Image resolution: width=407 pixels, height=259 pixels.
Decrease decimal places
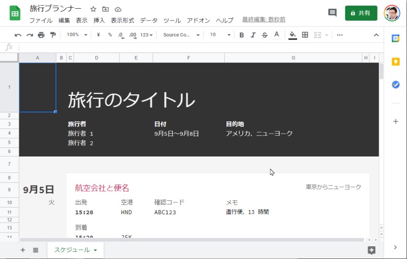121,35
